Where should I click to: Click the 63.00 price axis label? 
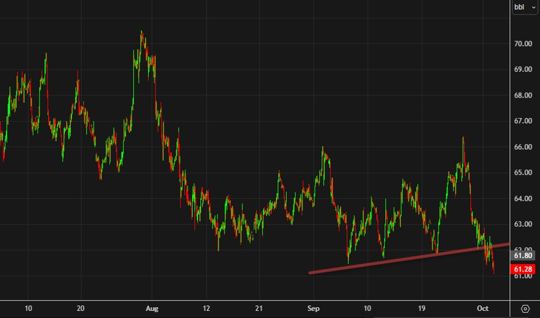click(524, 224)
